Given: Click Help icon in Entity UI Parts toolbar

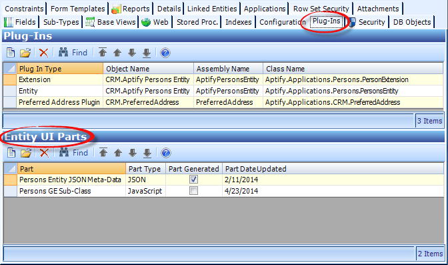Looking at the screenshot, I should point(166,153).
